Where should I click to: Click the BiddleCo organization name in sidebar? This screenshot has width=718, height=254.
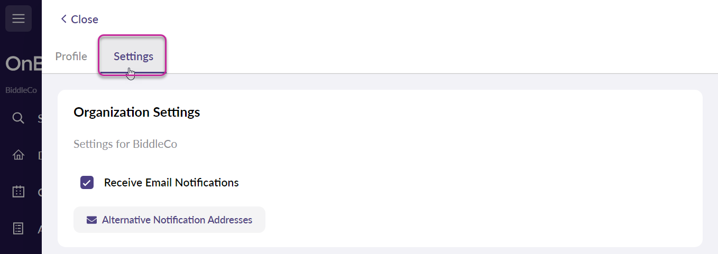coord(21,90)
